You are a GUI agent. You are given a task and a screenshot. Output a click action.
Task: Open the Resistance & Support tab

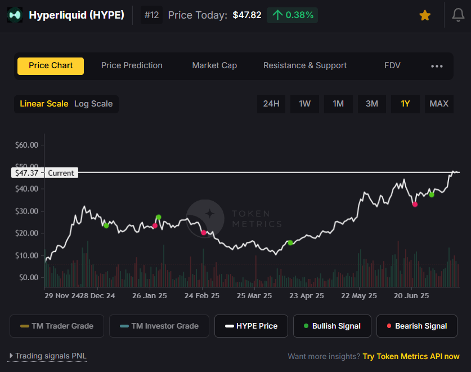305,65
